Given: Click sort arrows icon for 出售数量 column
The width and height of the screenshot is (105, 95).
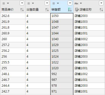Looking at the screenshot, I should coord(47,10).
